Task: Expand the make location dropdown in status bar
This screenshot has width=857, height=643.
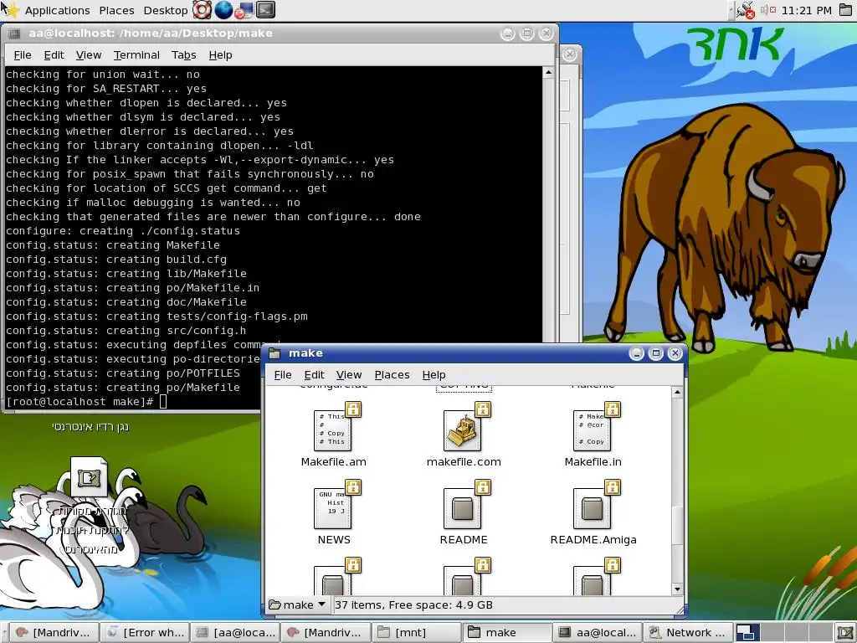Action: 297,604
